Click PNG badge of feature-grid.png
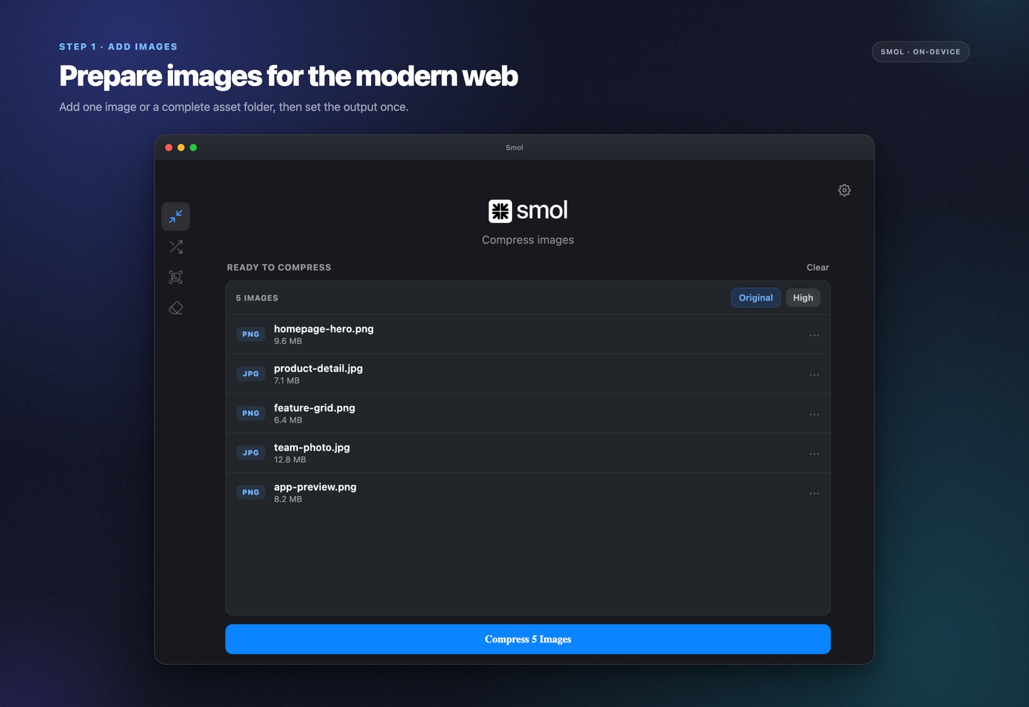1029x707 pixels. coord(251,413)
